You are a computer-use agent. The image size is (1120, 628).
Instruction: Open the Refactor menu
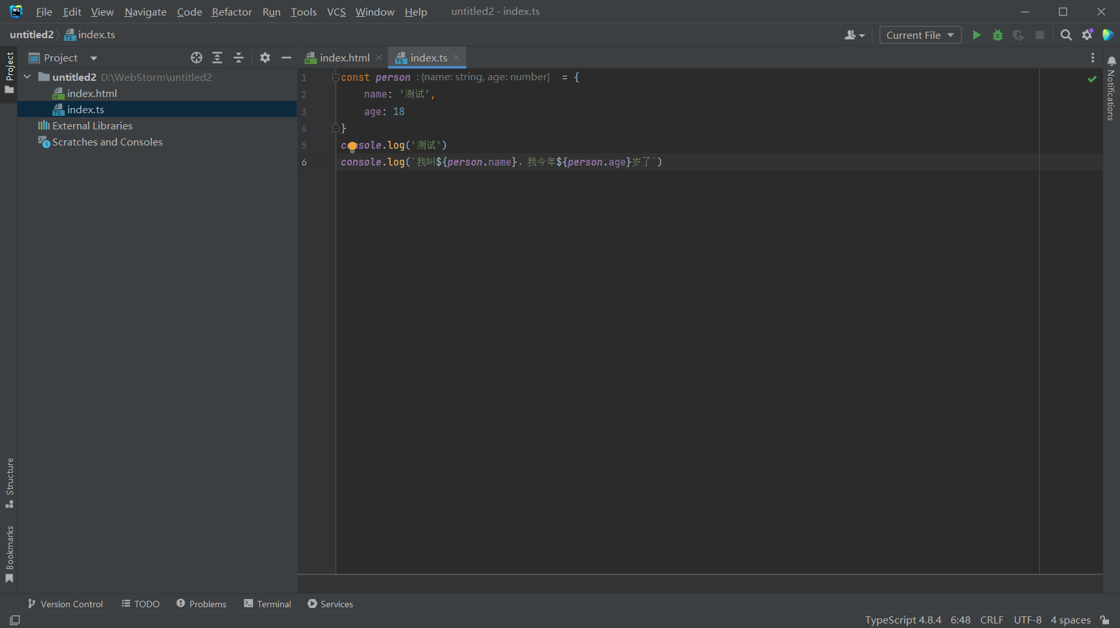click(232, 12)
